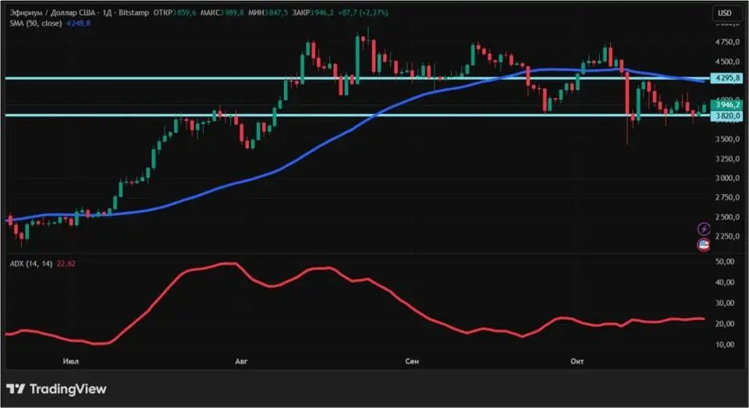This screenshot has width=749, height=408.
Task: Click the Окт month marker on time axis
Action: point(577,361)
